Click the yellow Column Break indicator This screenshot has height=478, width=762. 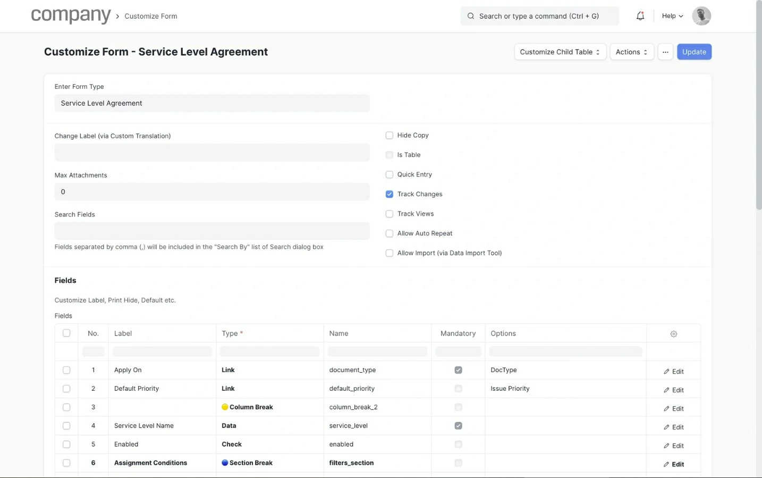(x=225, y=407)
